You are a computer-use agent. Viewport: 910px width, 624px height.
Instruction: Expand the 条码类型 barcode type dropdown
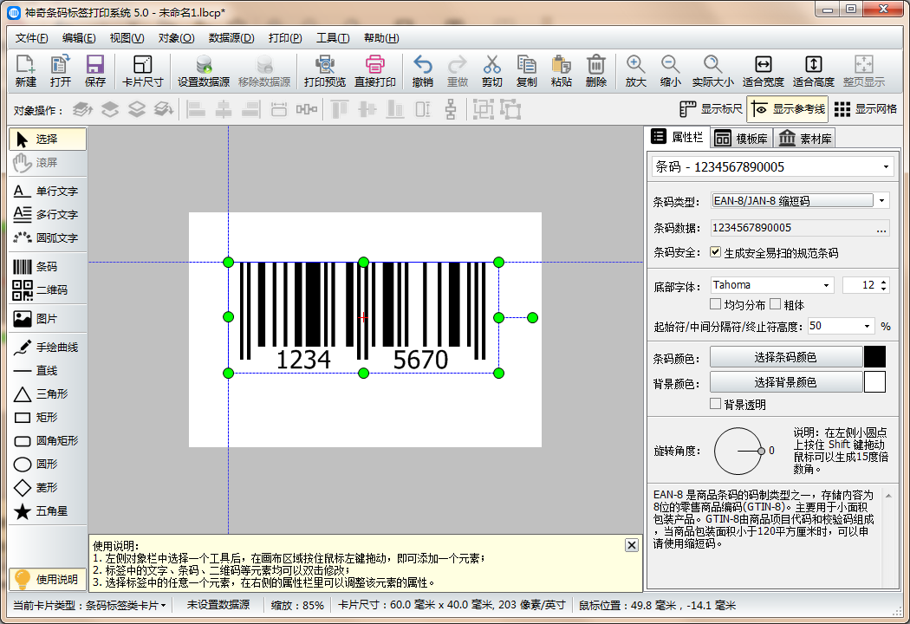(882, 201)
